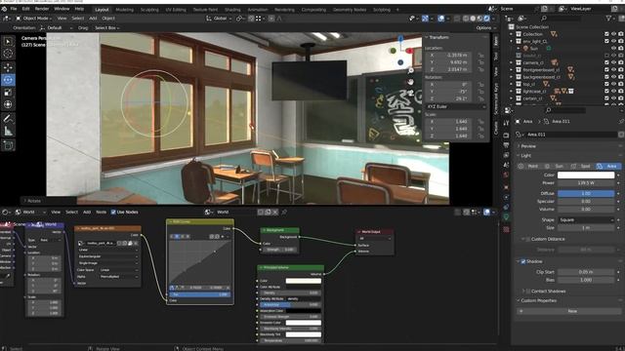Open the World shader type dropdown in node editor
This screenshot has width=625, height=351.
29,213
